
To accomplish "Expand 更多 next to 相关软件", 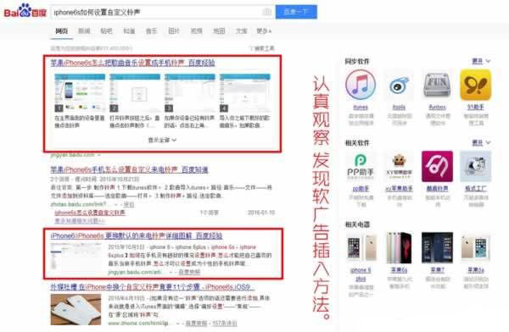I will [481, 142].
